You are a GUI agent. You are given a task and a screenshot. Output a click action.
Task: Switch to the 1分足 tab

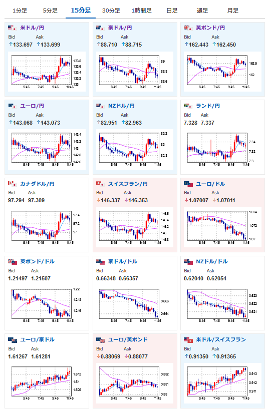(x=20, y=11)
